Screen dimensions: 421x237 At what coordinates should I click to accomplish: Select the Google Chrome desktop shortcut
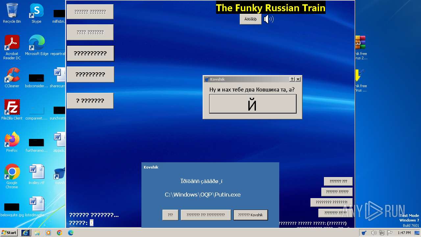click(12, 176)
